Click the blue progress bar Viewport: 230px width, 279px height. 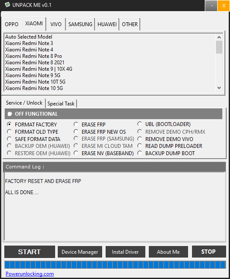click(115, 264)
